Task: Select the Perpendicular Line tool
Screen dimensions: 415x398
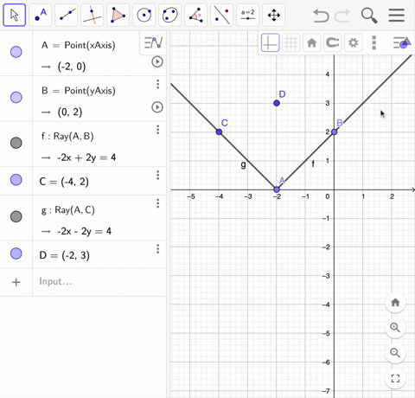Action: (93, 15)
